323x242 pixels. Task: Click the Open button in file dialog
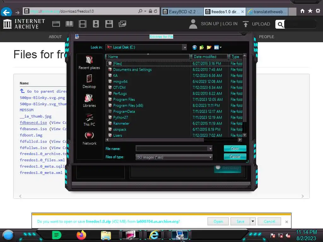click(x=235, y=149)
